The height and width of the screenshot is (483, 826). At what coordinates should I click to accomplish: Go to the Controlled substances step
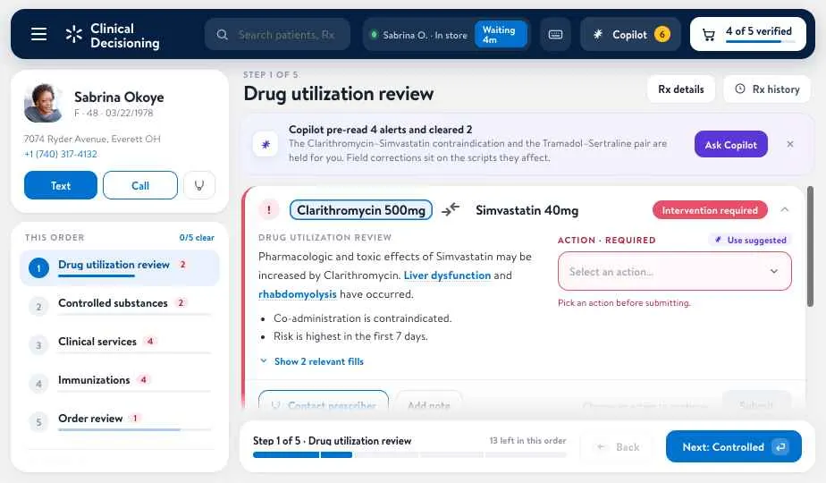point(120,307)
